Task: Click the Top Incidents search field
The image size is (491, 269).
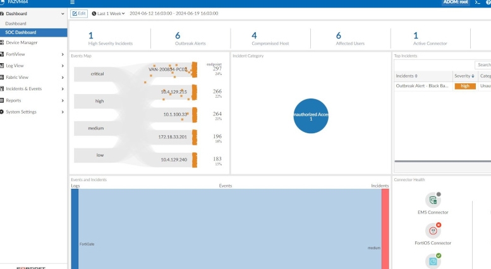Action: pos(483,64)
